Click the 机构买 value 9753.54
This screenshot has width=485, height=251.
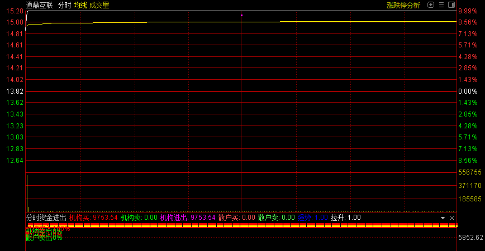(x=104, y=218)
